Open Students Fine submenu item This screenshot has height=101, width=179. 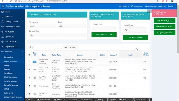pos(8,57)
